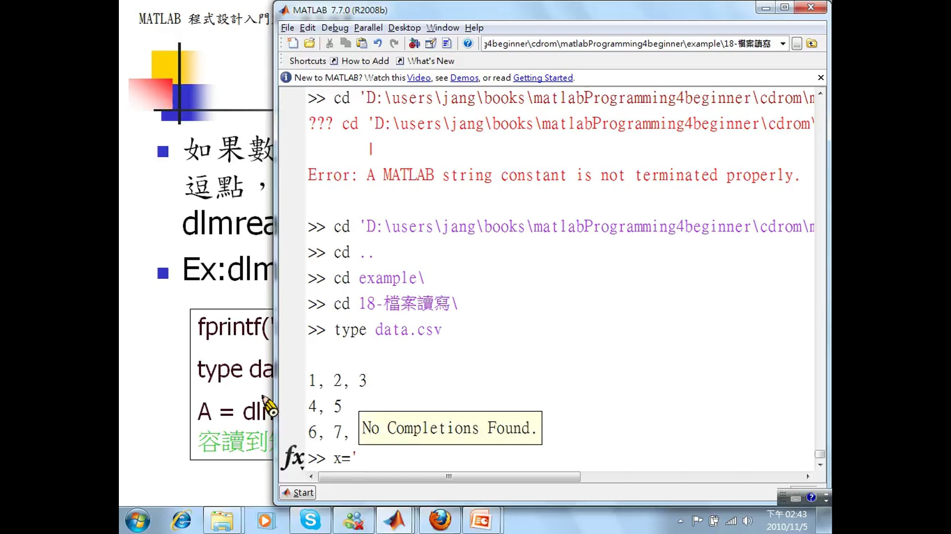
Task: Click the New M-File icon
Action: pos(293,44)
